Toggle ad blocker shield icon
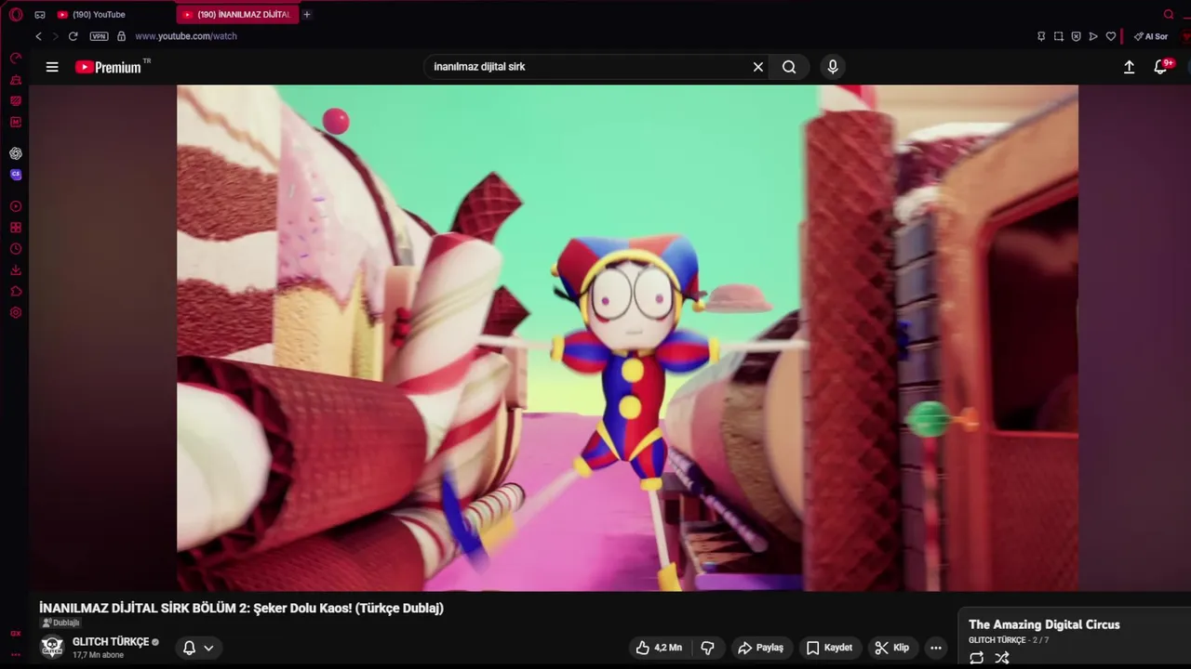The image size is (1191, 669). tap(1076, 36)
